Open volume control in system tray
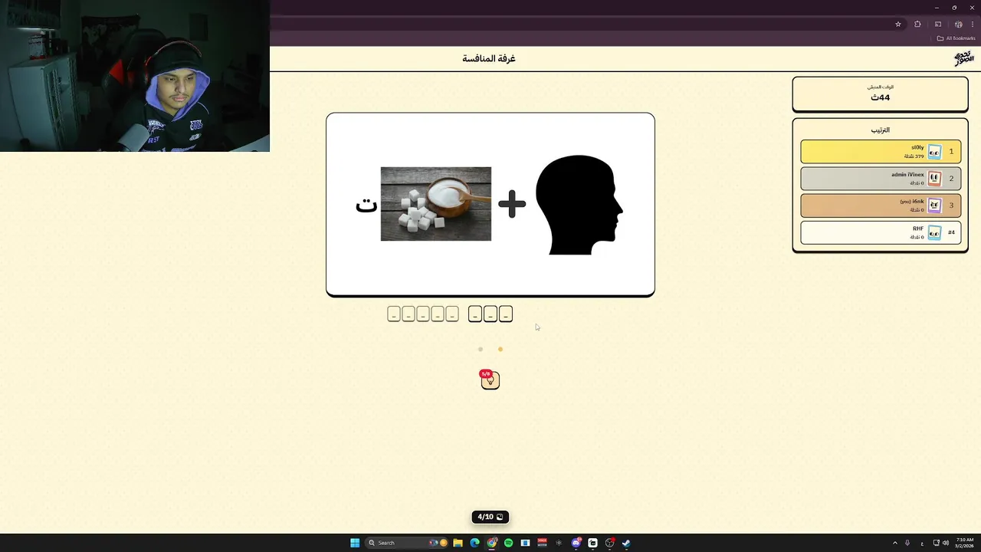 [x=945, y=543]
